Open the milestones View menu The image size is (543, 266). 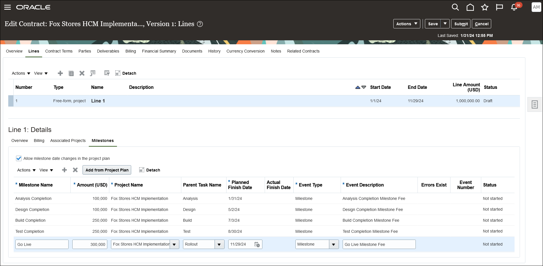coord(46,170)
